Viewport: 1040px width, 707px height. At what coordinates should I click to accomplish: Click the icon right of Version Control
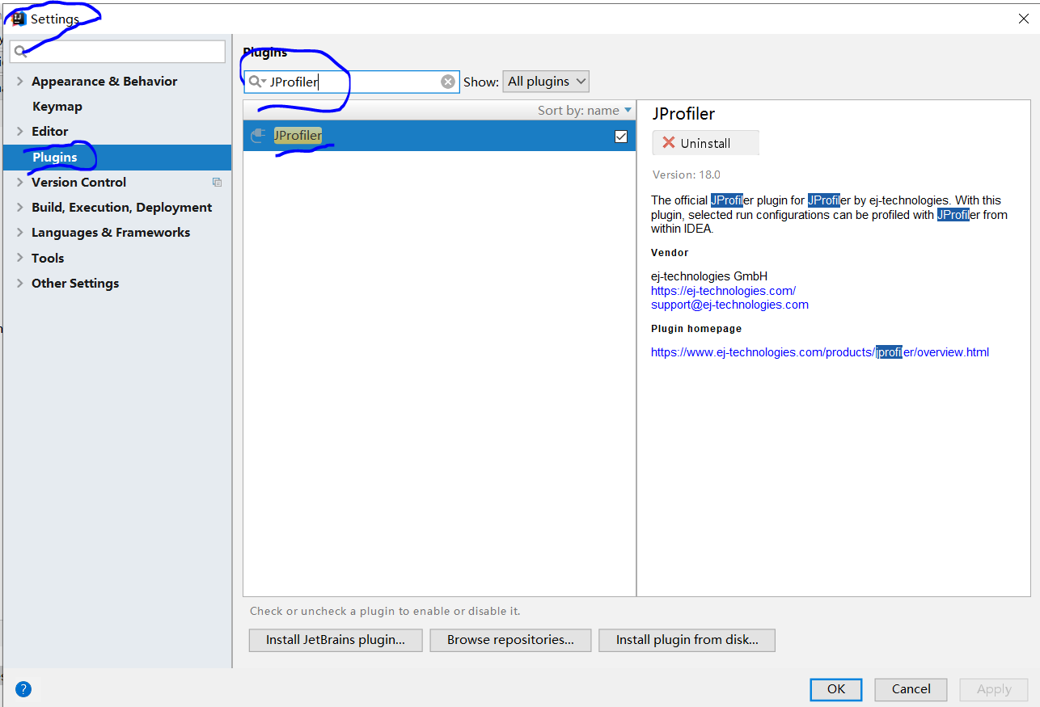pyautogui.click(x=217, y=182)
